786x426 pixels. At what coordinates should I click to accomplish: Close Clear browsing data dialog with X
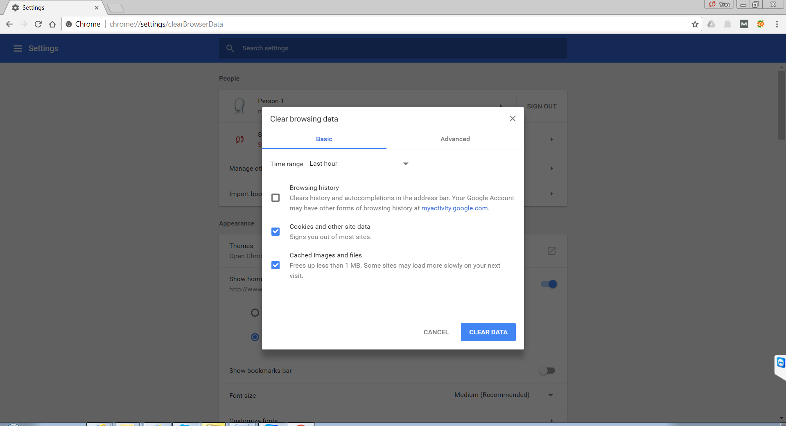pos(513,119)
